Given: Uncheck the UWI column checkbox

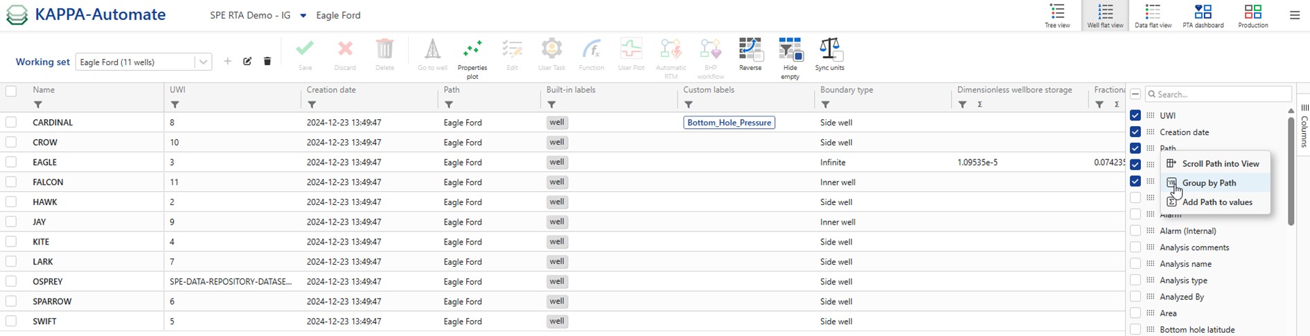Looking at the screenshot, I should pos(1135,115).
